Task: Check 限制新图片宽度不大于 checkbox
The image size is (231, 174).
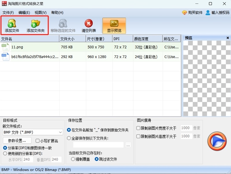Action: click(x=138, y=128)
